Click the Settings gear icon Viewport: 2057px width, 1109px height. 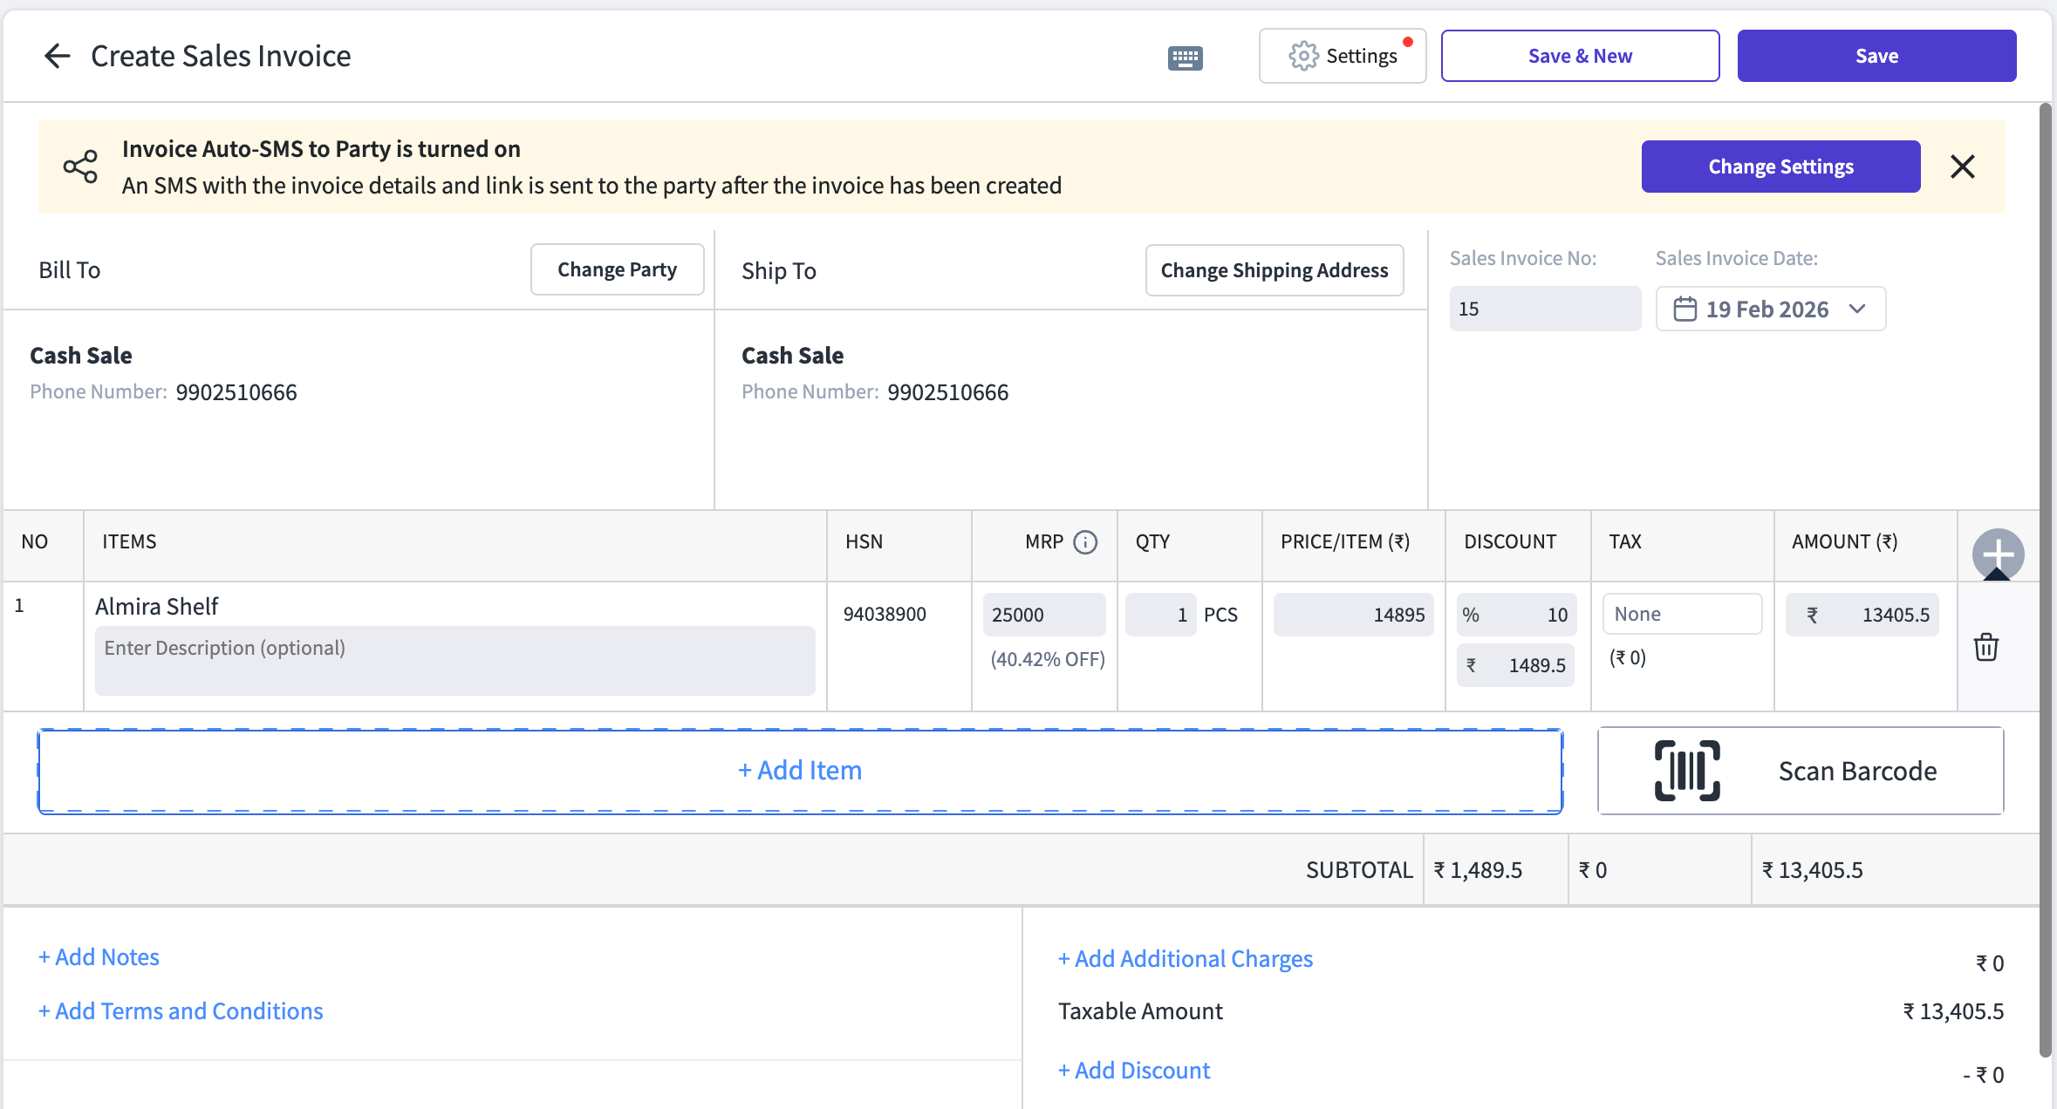tap(1303, 56)
